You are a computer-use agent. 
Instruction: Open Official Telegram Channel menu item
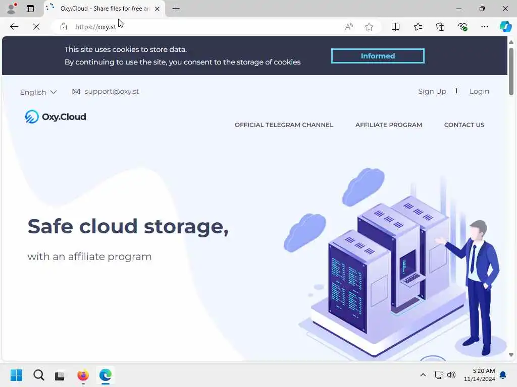pos(284,125)
